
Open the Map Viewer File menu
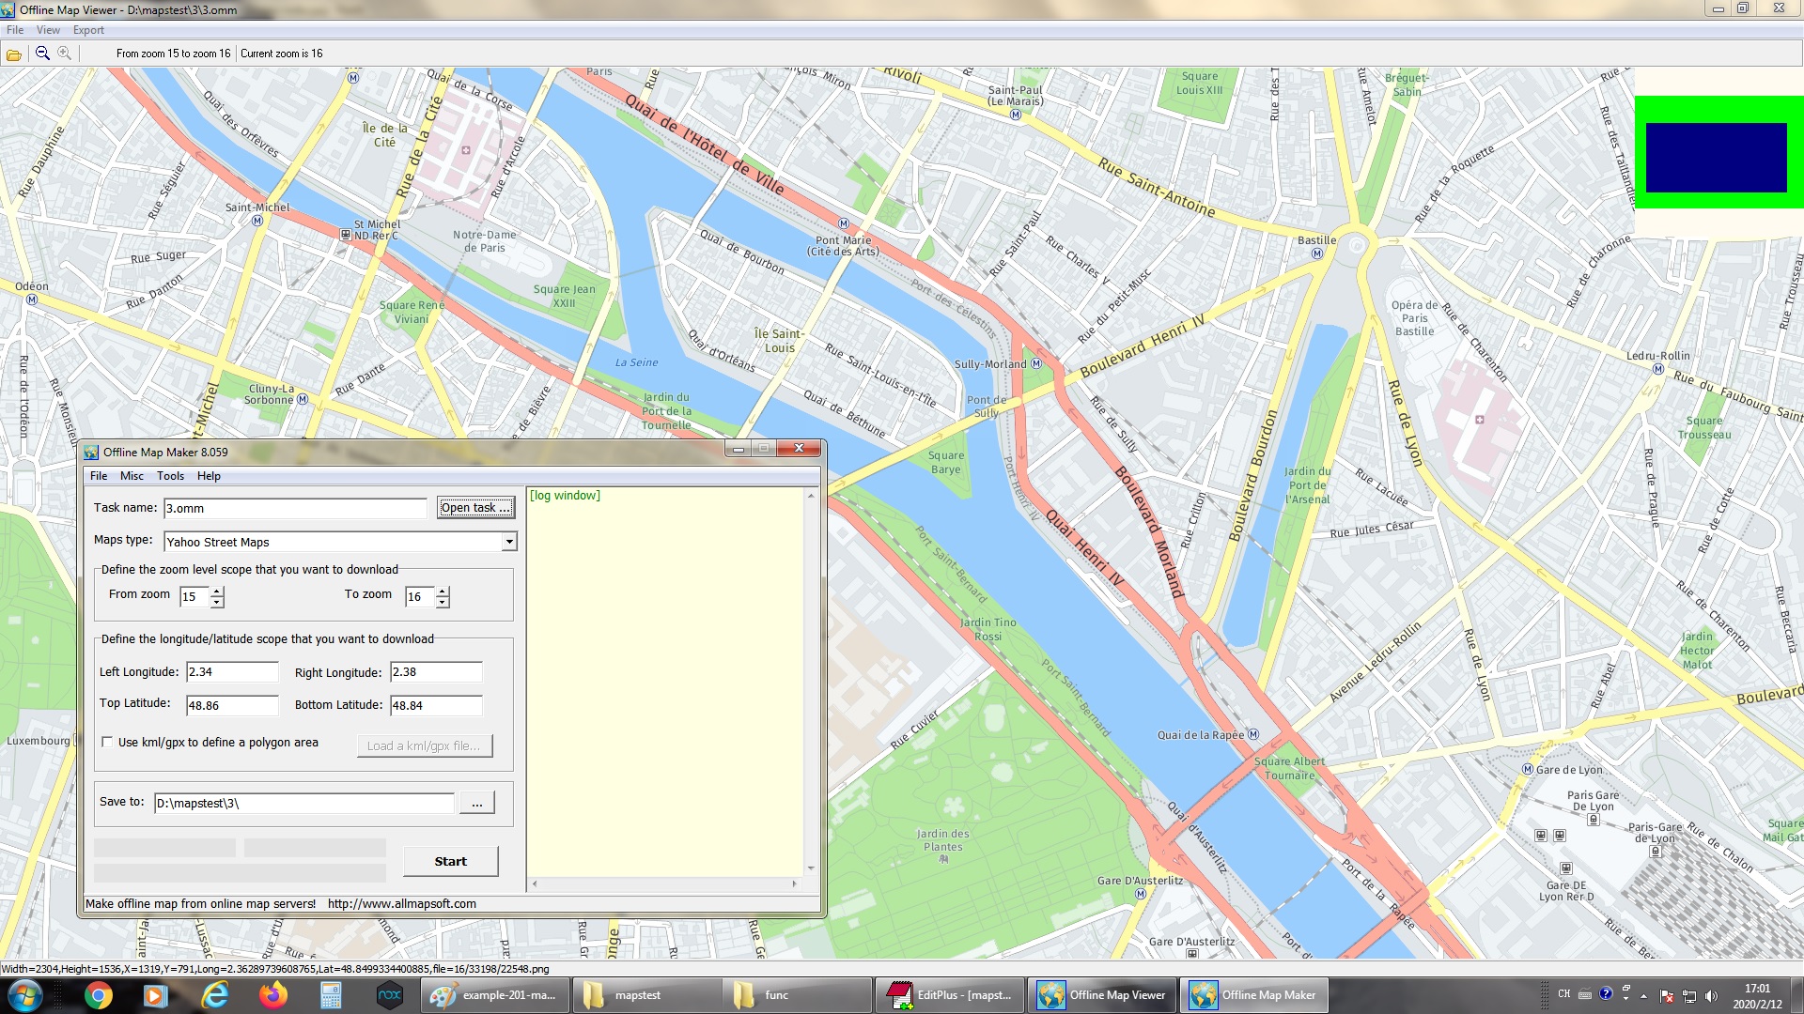tap(15, 30)
